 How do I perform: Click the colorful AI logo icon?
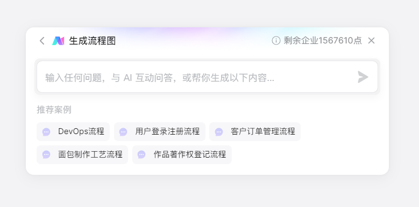pyautogui.click(x=58, y=41)
